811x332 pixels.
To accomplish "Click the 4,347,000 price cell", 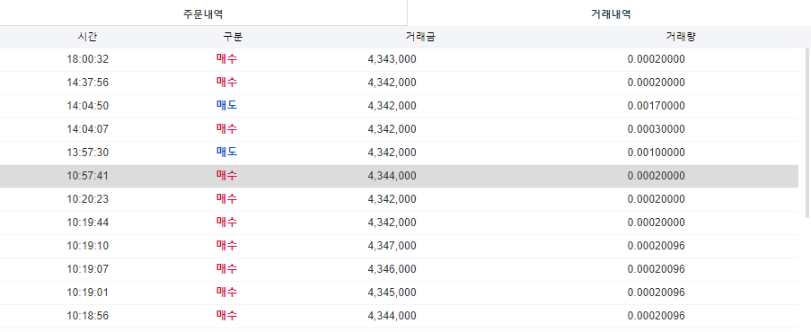I will (392, 246).
